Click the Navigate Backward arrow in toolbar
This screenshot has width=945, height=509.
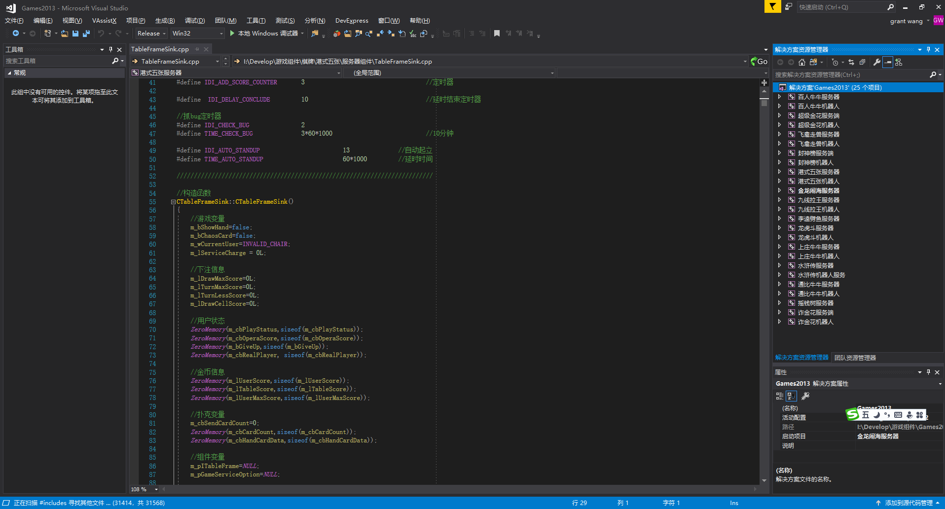point(16,33)
